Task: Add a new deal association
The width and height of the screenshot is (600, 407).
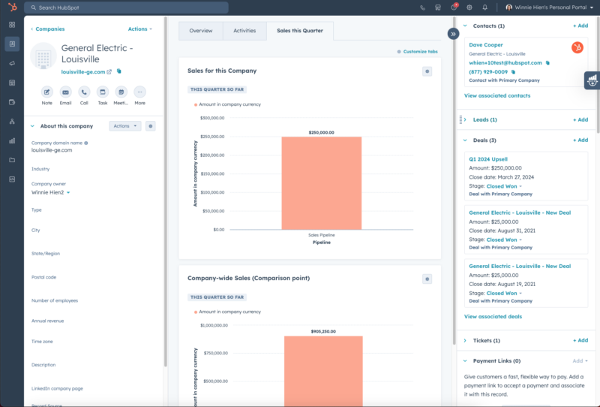Action: 580,140
